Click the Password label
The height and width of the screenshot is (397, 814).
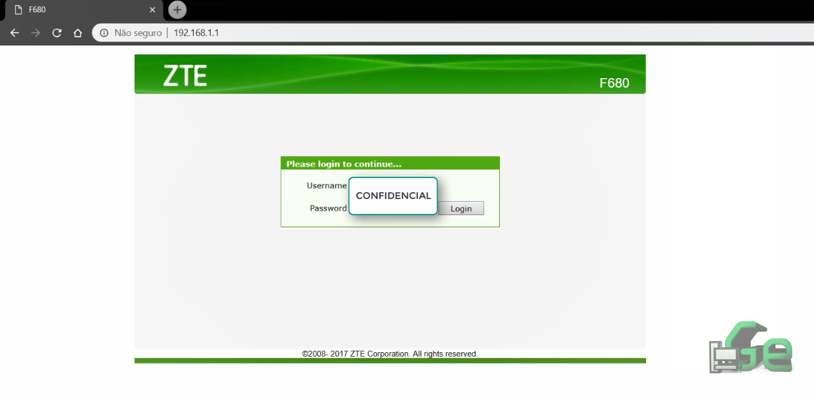(328, 208)
